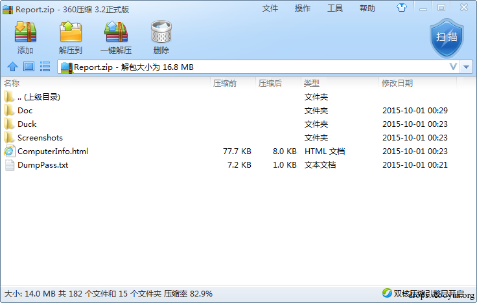Click the V chevron in path bar
This screenshot has height=303, width=477.
453,67
